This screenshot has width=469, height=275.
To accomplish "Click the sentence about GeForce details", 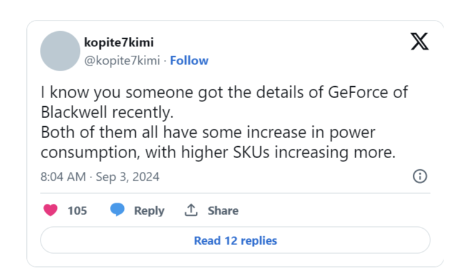I will click(x=224, y=102).
